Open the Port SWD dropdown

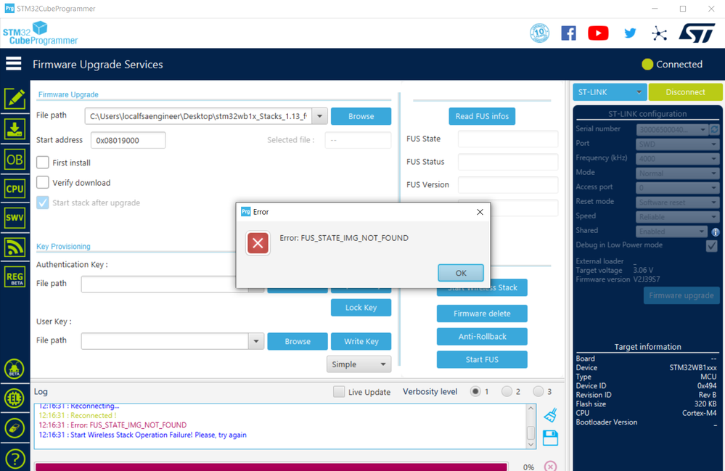[x=677, y=144]
